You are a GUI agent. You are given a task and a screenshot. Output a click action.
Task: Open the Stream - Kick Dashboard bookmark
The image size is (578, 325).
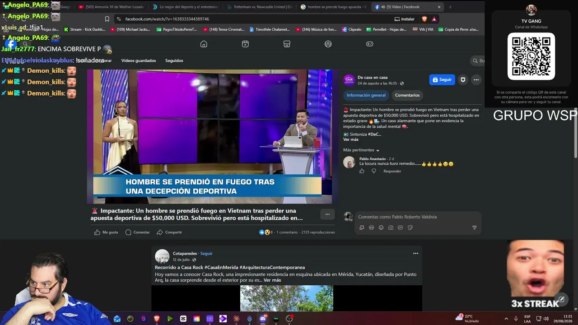pos(84,29)
